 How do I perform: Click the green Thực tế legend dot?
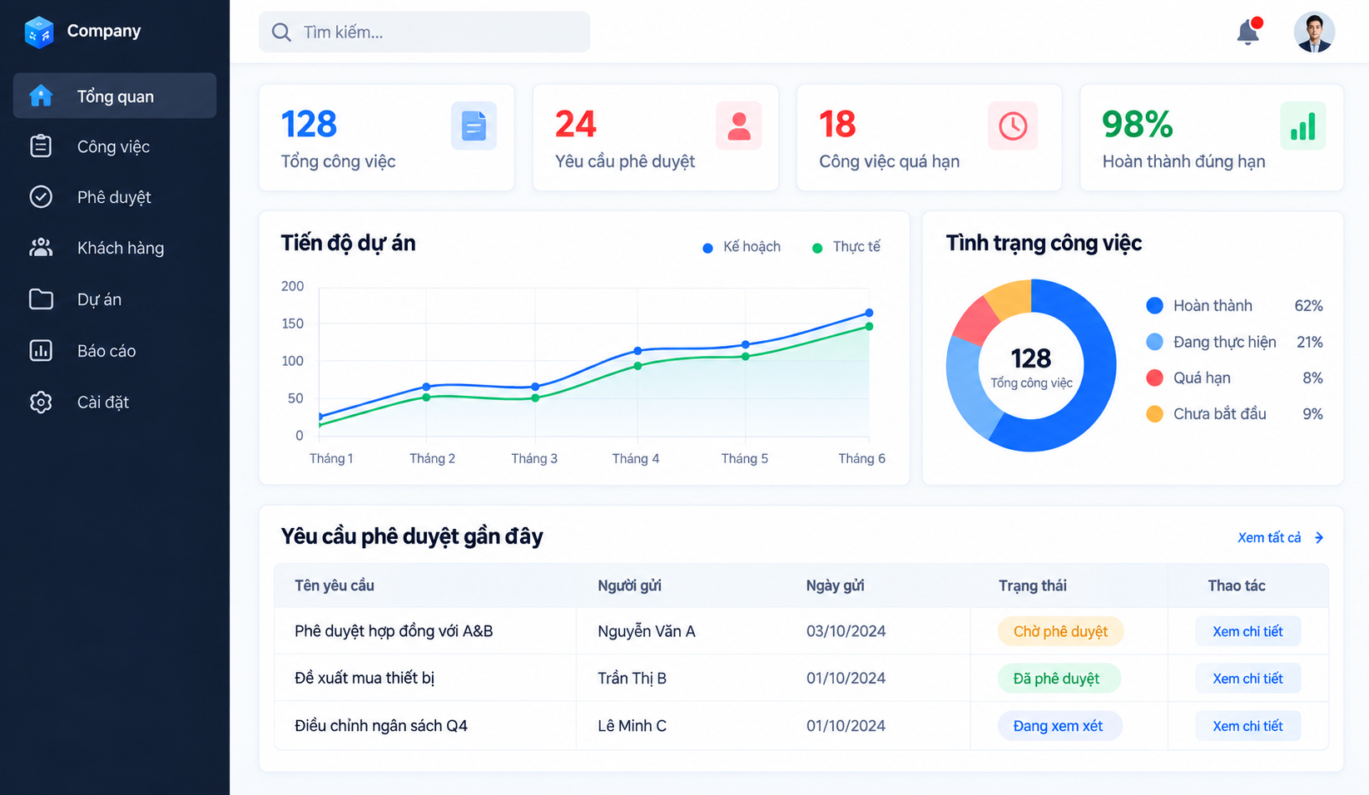click(x=817, y=248)
